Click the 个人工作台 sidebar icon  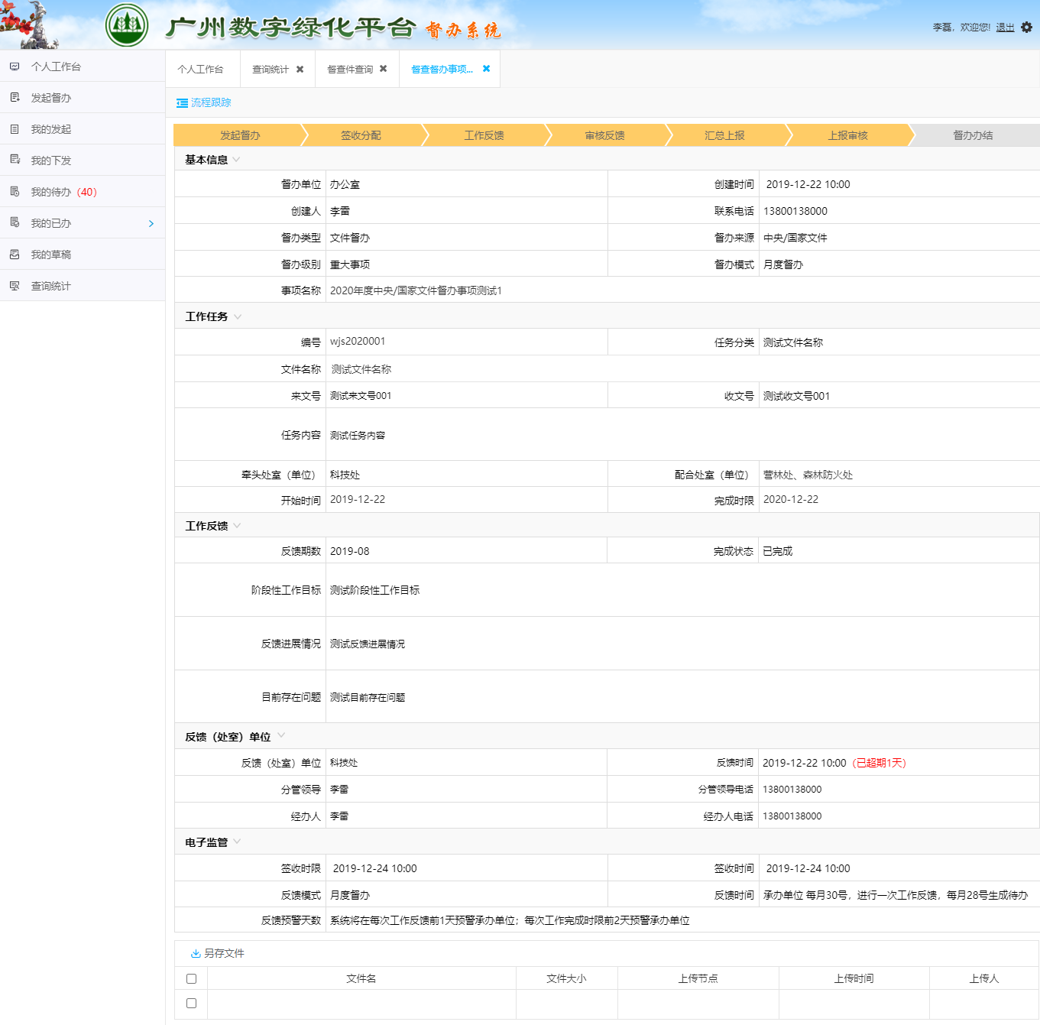15,66
